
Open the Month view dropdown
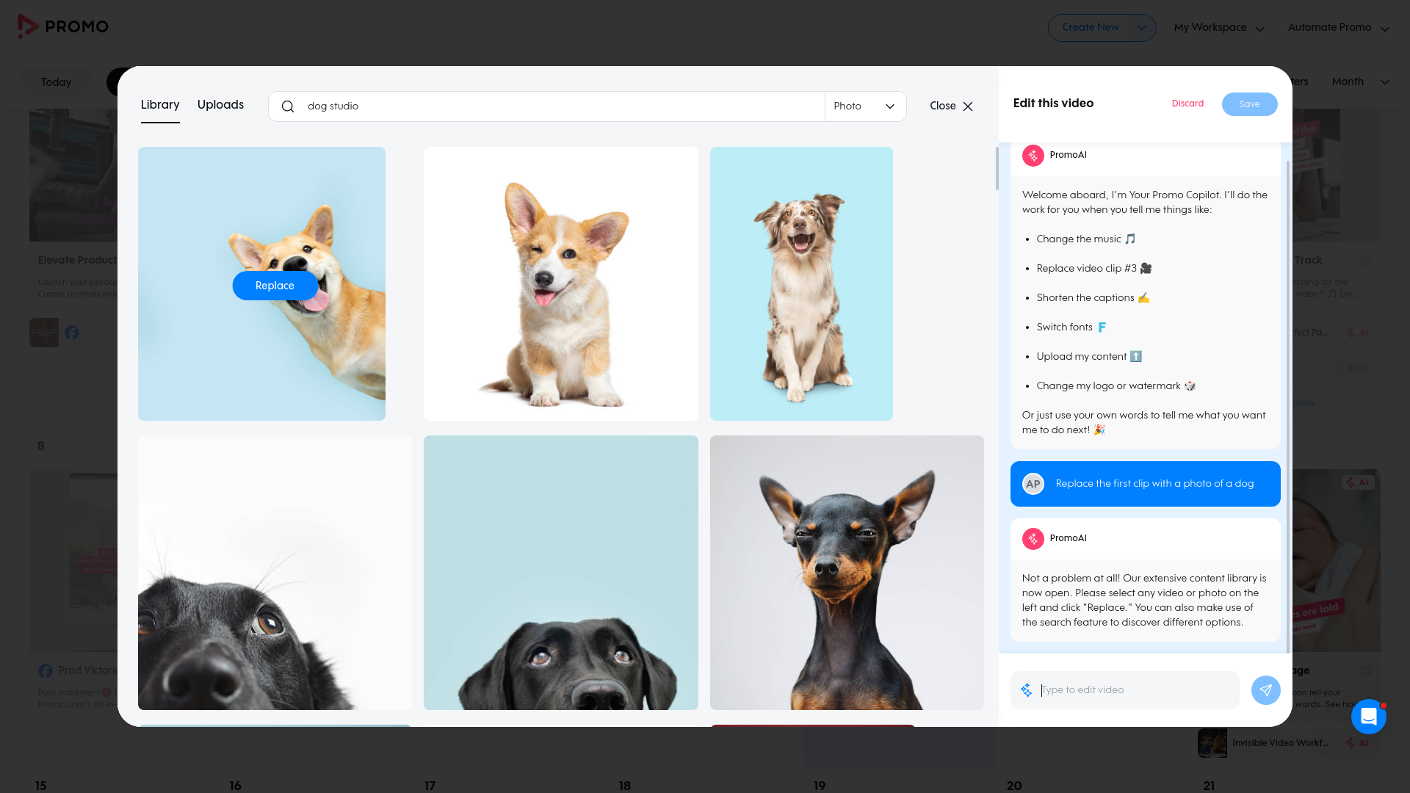[1361, 82]
